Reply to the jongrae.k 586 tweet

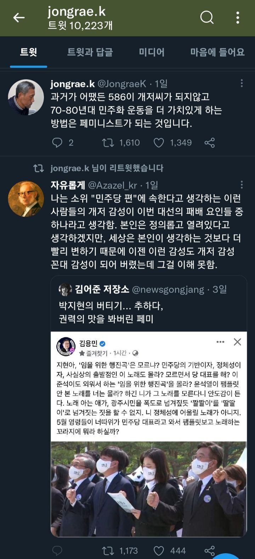pyautogui.click(x=57, y=143)
